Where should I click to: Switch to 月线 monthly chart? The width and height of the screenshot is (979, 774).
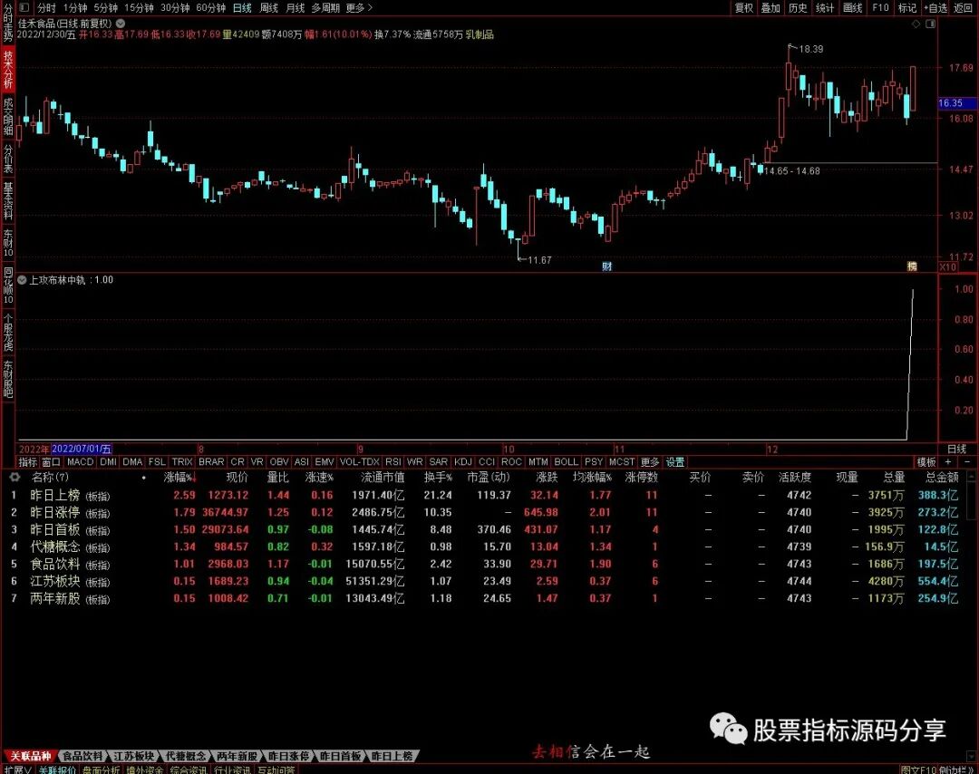(x=295, y=7)
